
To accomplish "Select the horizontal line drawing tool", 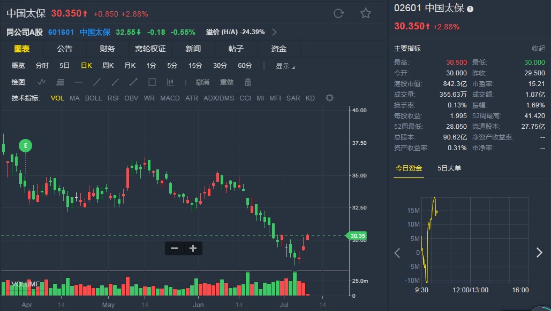I will [x=78, y=82].
